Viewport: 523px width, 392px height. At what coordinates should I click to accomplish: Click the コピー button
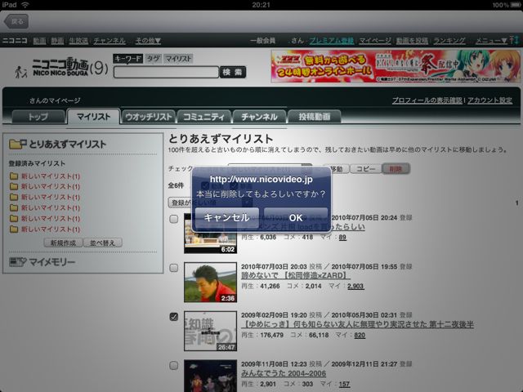(x=365, y=169)
